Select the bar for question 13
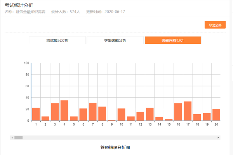 click(150, 114)
